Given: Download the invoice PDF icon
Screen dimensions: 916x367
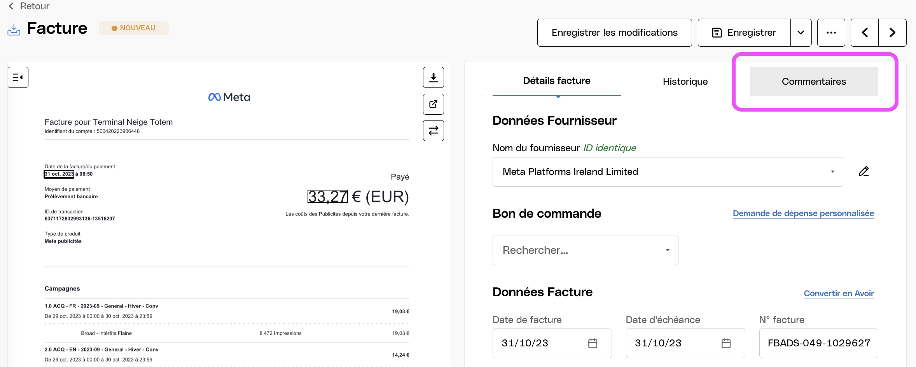Looking at the screenshot, I should point(434,77).
